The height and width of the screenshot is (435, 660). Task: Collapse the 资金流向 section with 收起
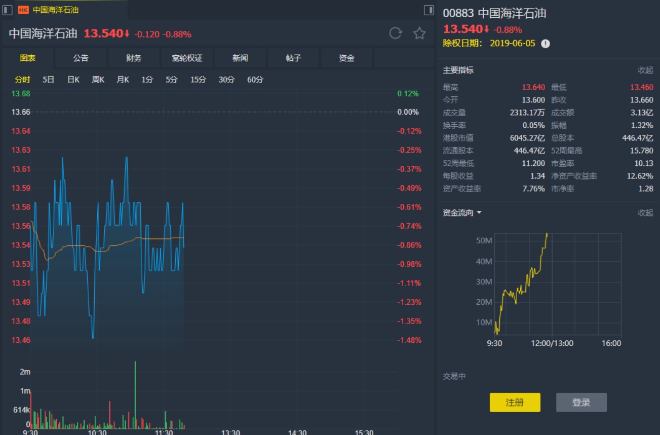click(x=645, y=213)
